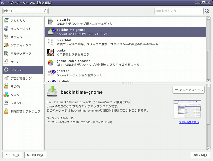
Task: Select the bleachbit package row
Action: pos(125,42)
